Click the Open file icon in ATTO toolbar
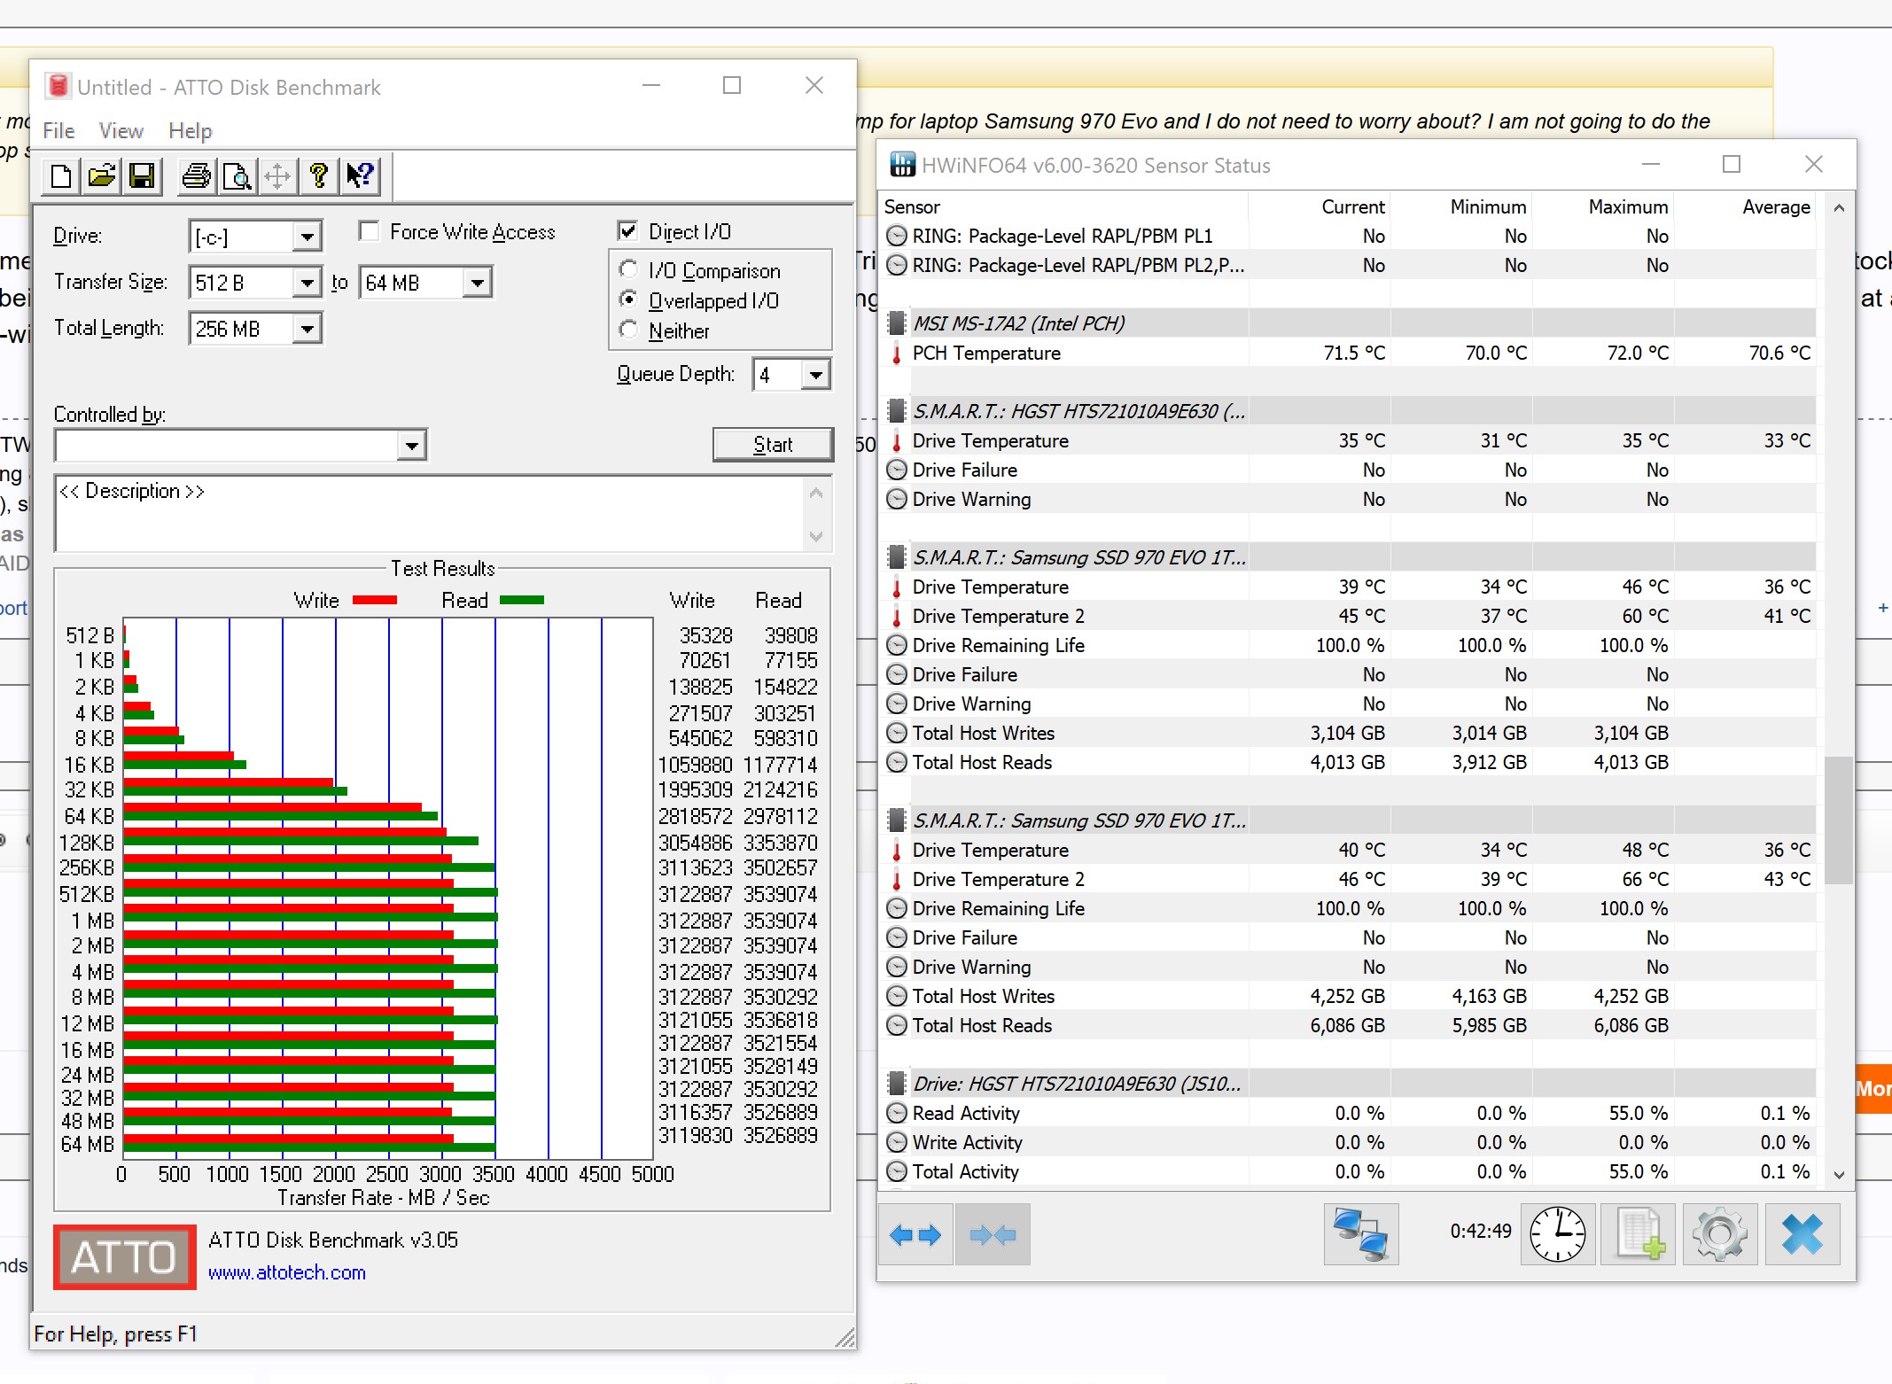Screen dimensions: 1892x1384 point(102,176)
